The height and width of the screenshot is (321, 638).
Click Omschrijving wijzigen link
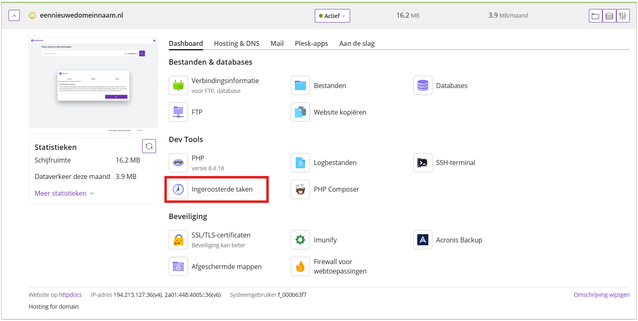602,295
